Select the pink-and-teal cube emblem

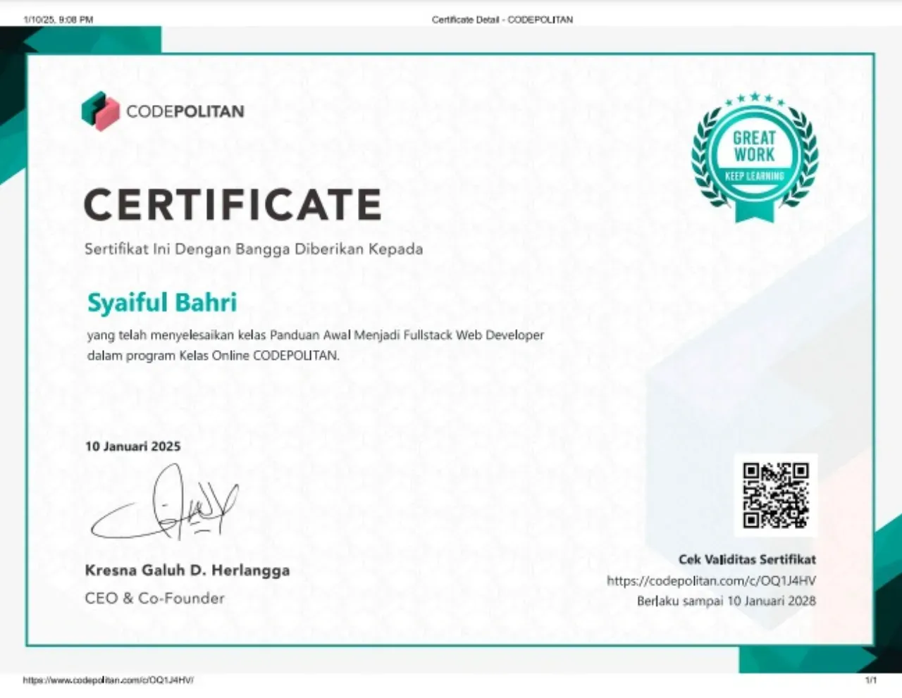101,111
